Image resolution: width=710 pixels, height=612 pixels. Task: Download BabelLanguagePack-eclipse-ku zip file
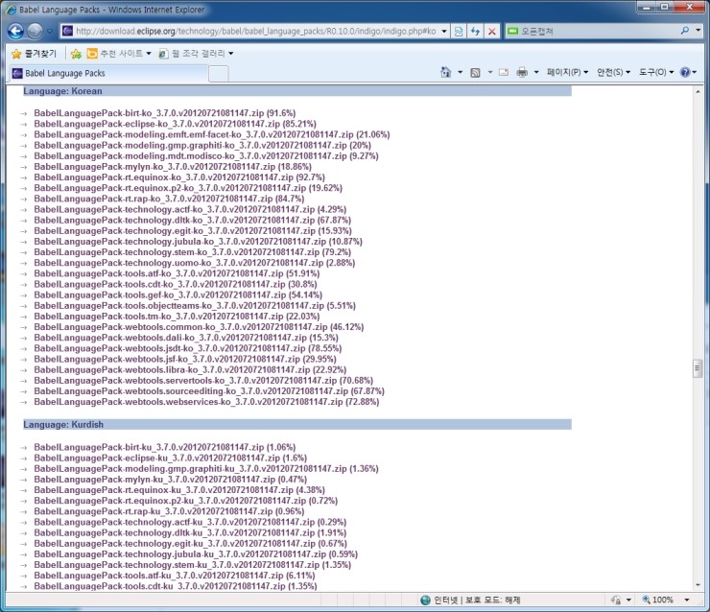(x=156, y=458)
